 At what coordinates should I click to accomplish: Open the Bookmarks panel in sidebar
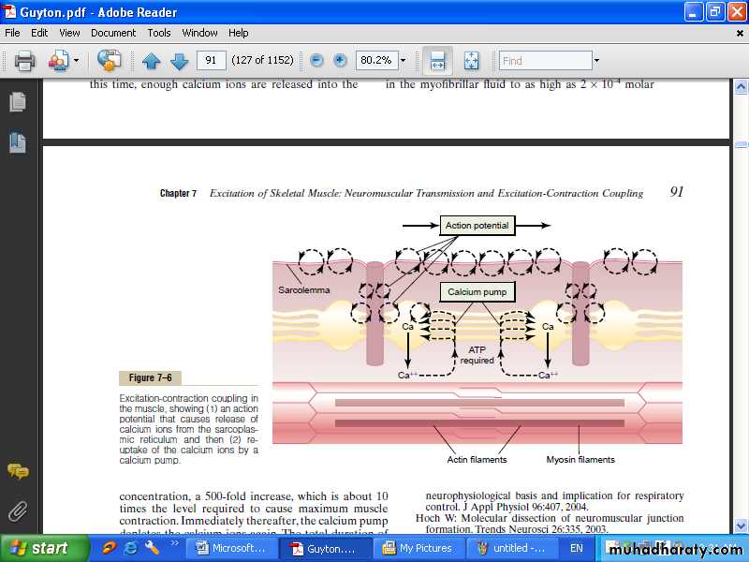pos(17,142)
